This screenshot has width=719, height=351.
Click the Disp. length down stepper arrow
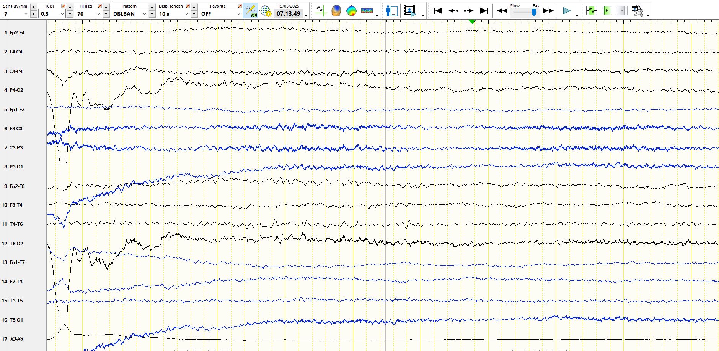click(x=194, y=14)
